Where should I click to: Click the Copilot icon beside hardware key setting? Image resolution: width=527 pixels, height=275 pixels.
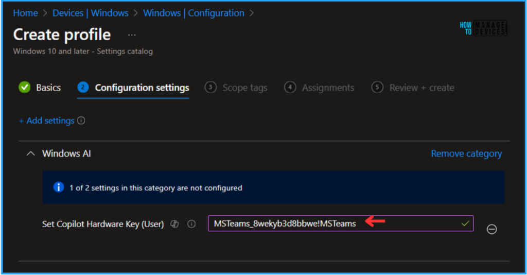[x=174, y=224]
